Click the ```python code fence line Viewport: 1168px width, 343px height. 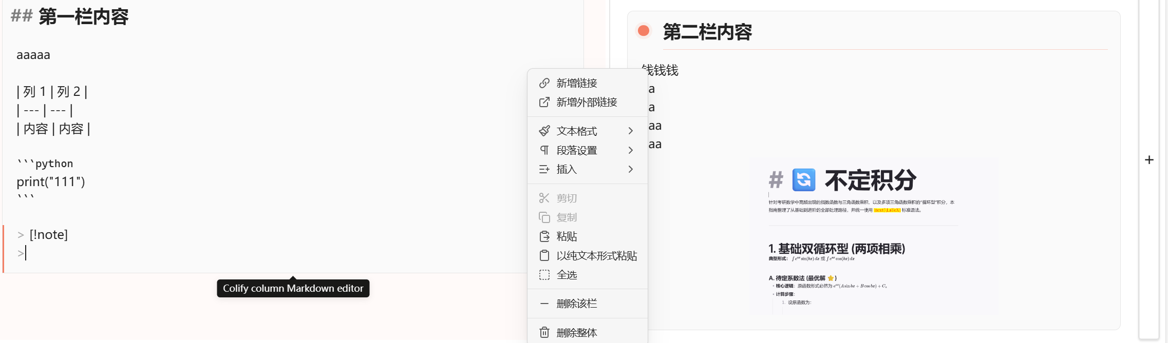(x=45, y=164)
